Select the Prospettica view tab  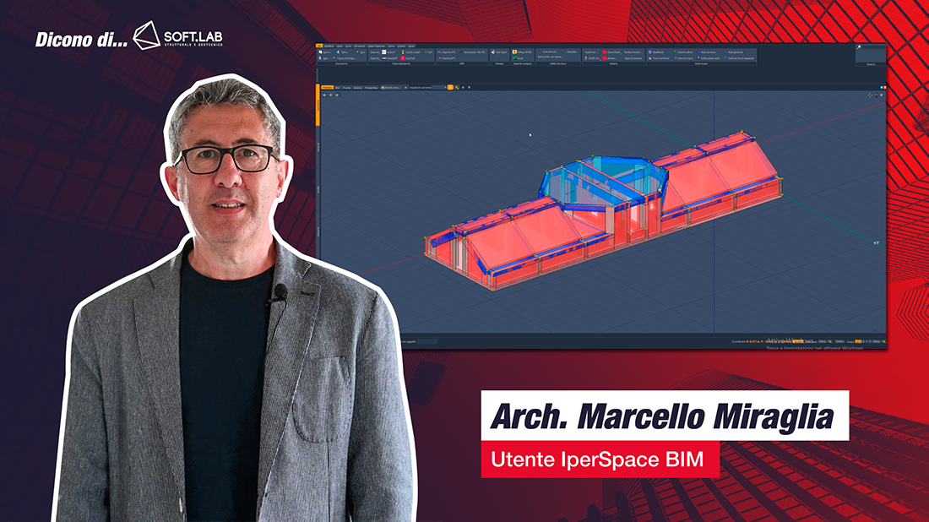(371, 87)
